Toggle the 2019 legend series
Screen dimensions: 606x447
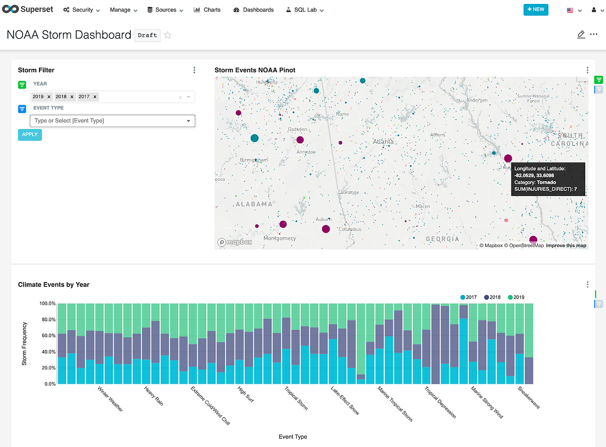[x=516, y=297]
